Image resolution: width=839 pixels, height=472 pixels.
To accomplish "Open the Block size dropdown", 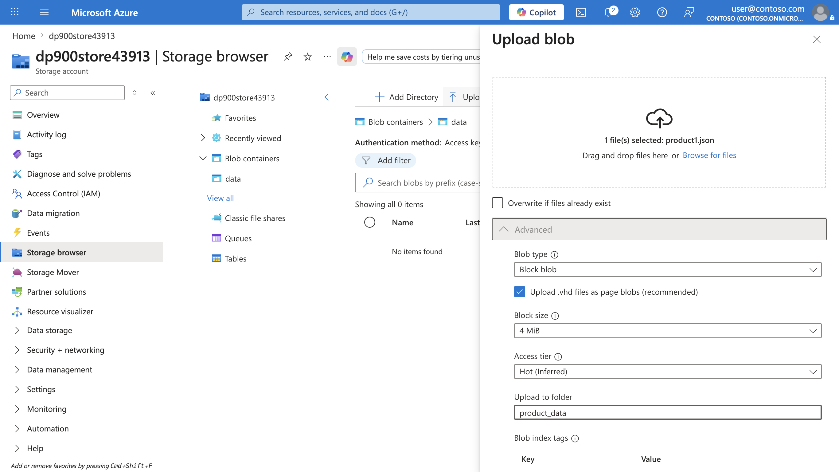I will coord(667,331).
